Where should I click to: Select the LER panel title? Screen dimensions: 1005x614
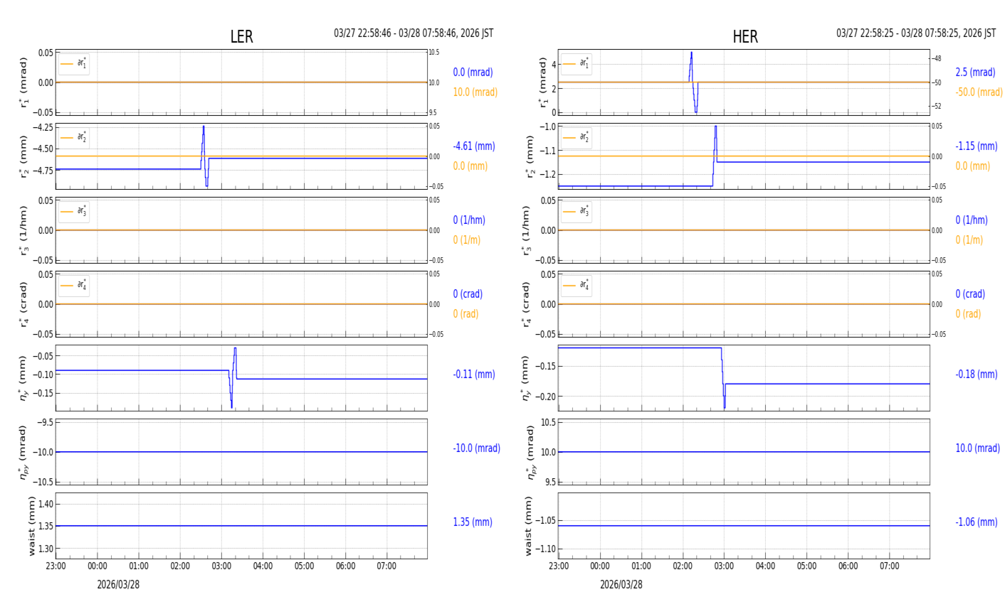[x=241, y=37]
